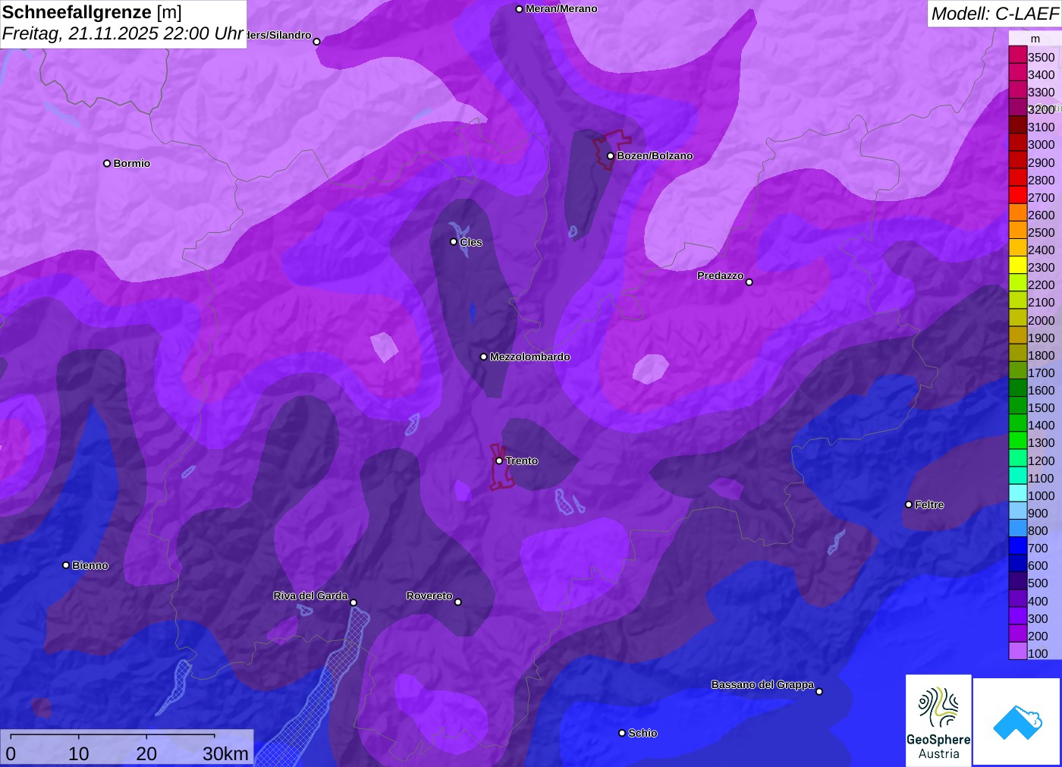Click the 500 legend value
The image size is (1062, 767).
(1038, 583)
